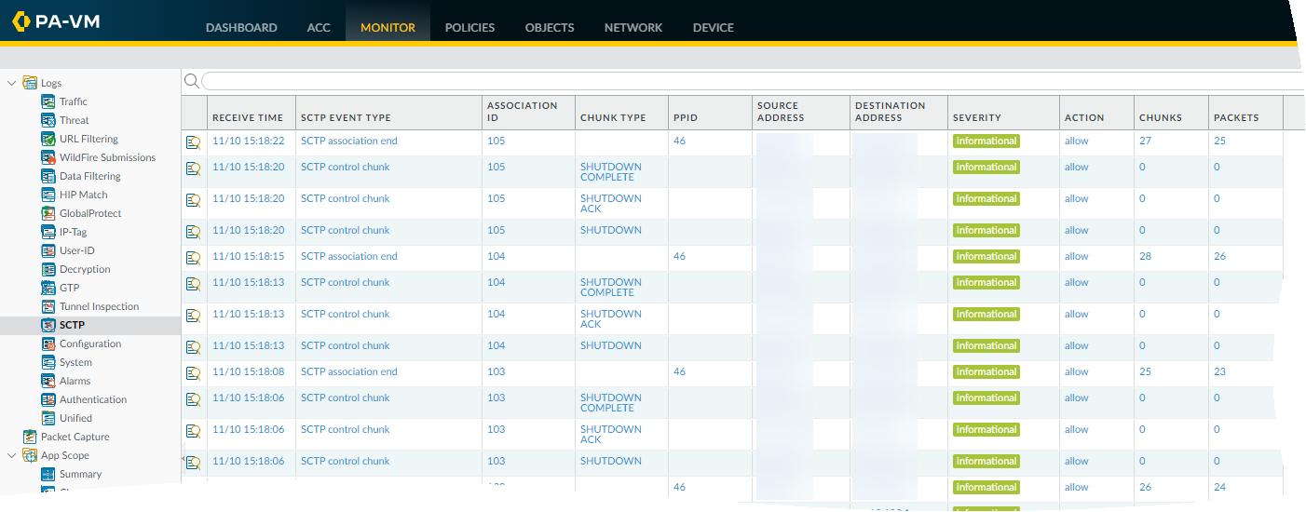Image resolution: width=1306 pixels, height=512 pixels.
Task: Open log detail icon for 15:18:22 row
Action: [193, 141]
